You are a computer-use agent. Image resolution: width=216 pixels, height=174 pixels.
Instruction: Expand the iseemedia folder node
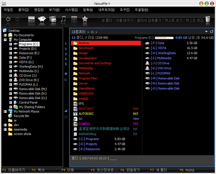click(5, 130)
